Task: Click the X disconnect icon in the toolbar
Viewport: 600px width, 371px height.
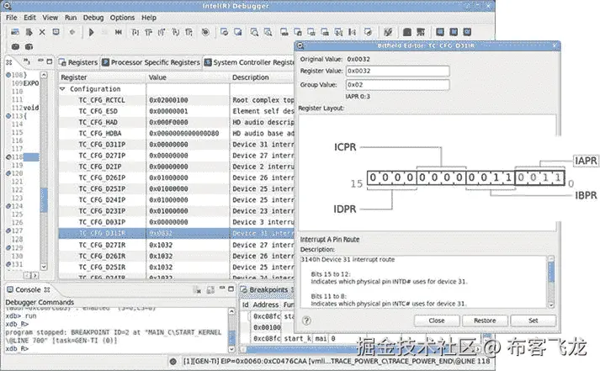Action: tap(42, 32)
